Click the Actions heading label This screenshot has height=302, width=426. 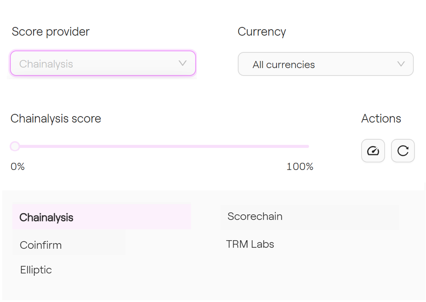[x=381, y=118]
